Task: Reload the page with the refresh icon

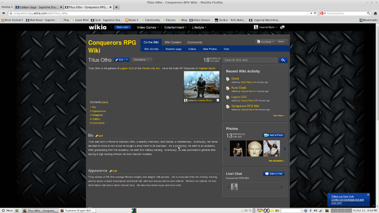Action: tap(315, 13)
